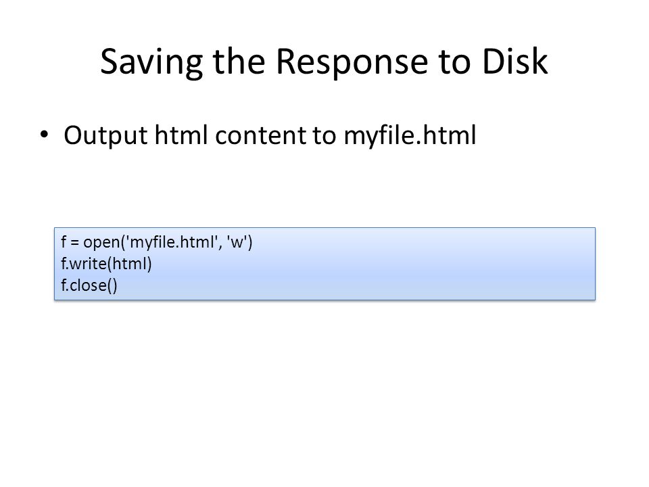Click the variable "f" starting the first code line
The width and height of the screenshot is (649, 487).
click(64, 241)
